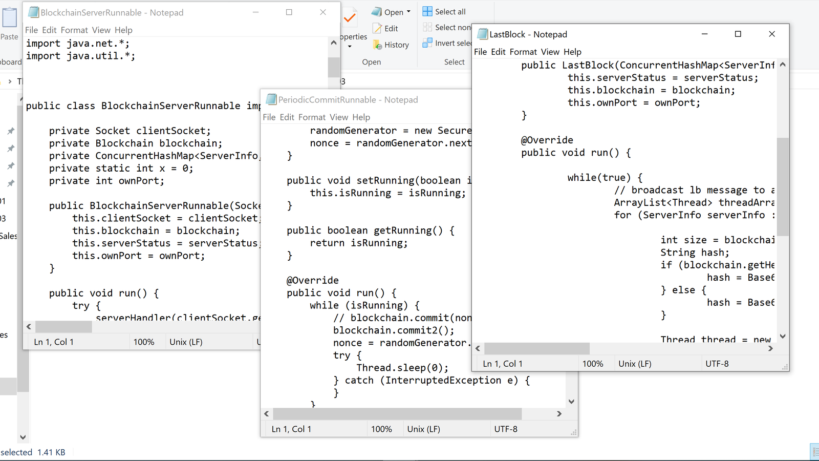
Task: Open file History using its folder-clock icon
Action: click(x=378, y=45)
